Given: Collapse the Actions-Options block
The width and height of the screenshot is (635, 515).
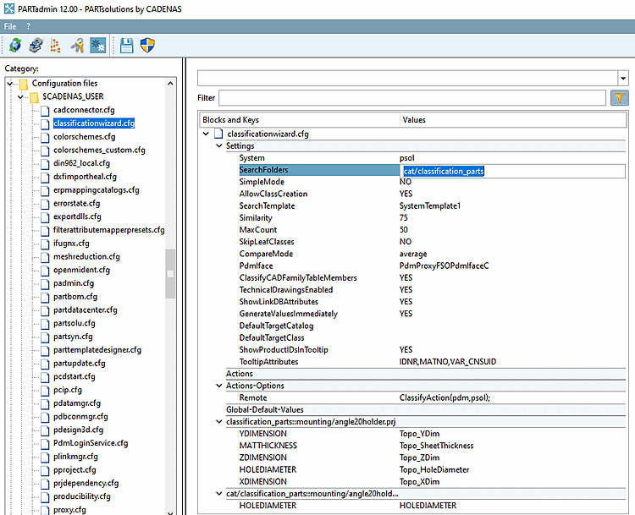Looking at the screenshot, I should [220, 386].
